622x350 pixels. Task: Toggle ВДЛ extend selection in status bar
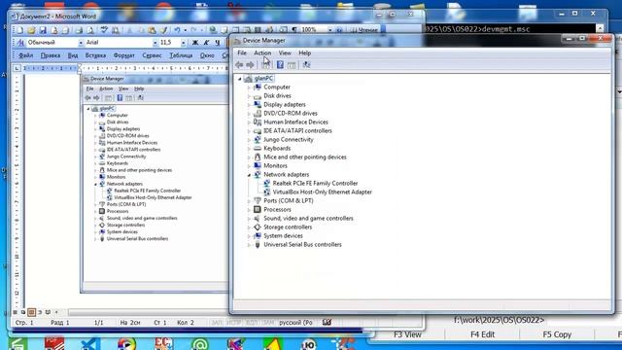coord(252,323)
